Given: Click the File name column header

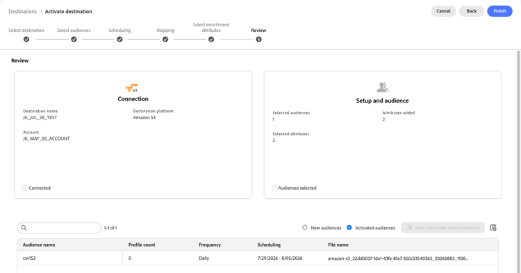Looking at the screenshot, I should point(338,245).
